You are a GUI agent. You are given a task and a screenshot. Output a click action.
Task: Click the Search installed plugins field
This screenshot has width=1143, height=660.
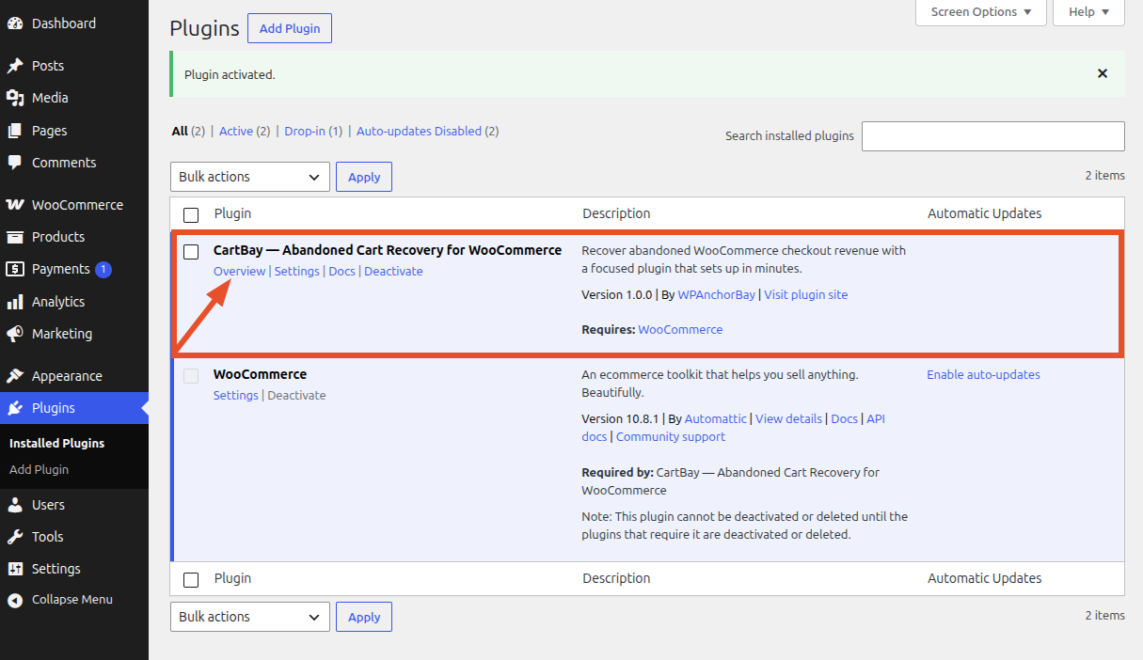point(993,136)
